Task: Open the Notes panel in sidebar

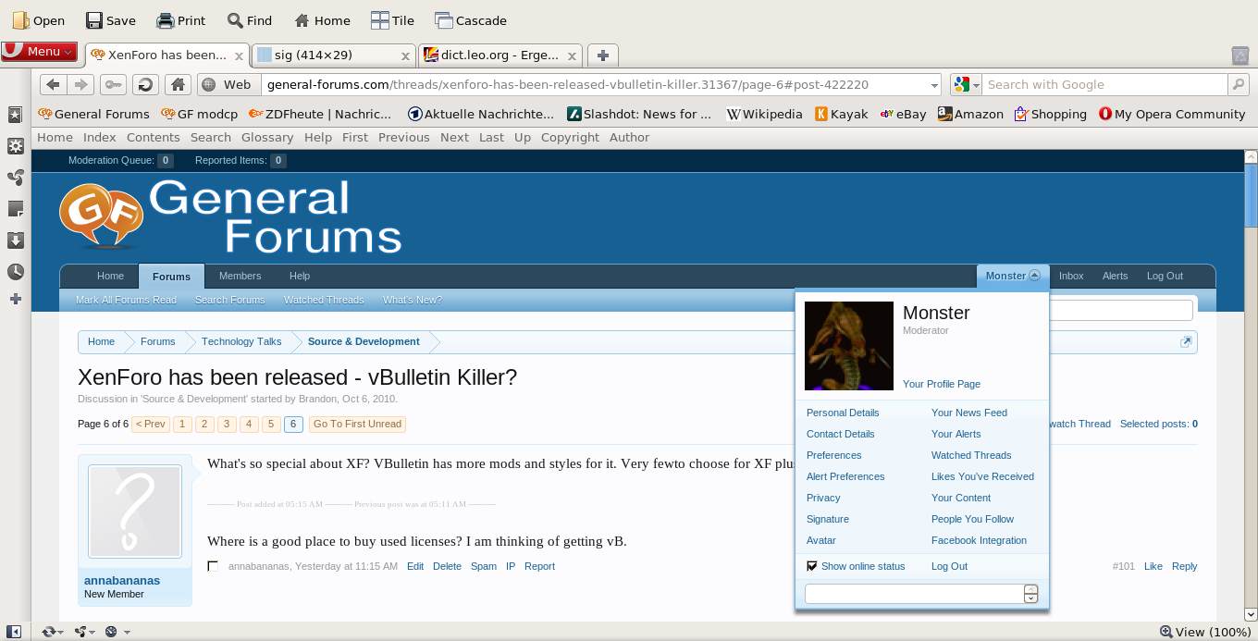Action: [x=15, y=209]
